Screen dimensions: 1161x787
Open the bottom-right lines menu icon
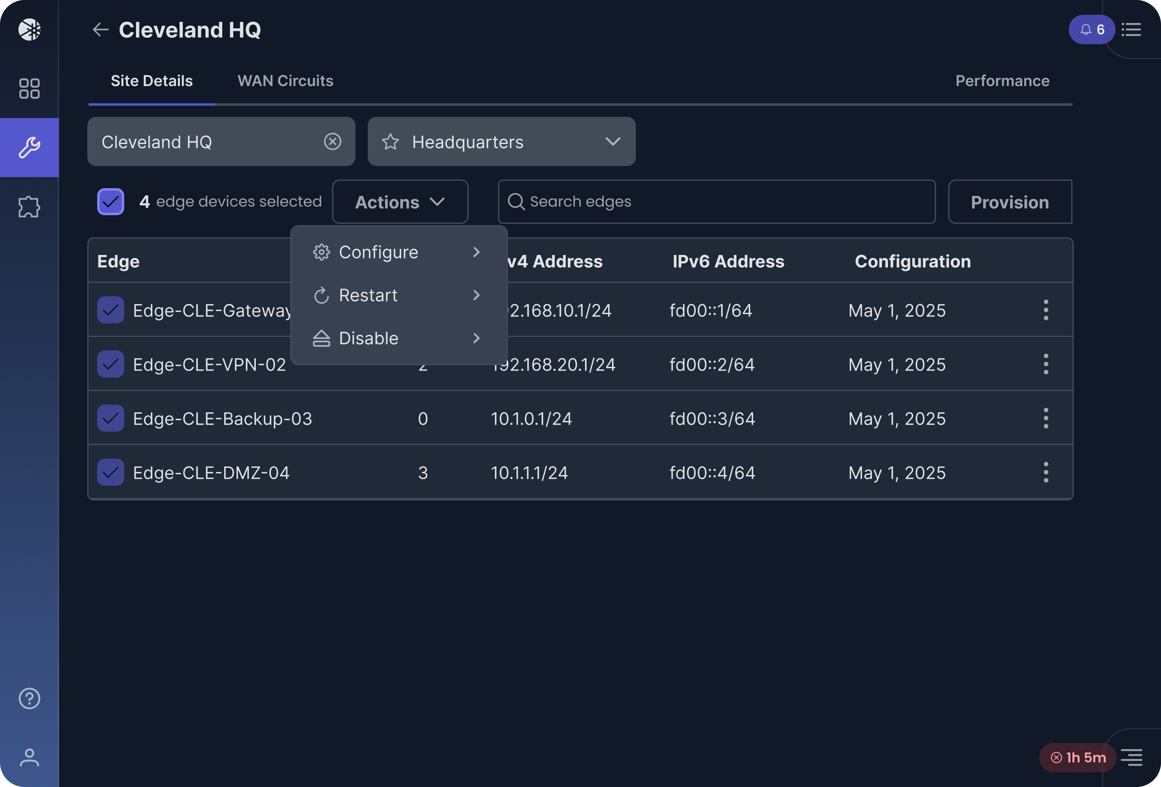click(x=1131, y=757)
